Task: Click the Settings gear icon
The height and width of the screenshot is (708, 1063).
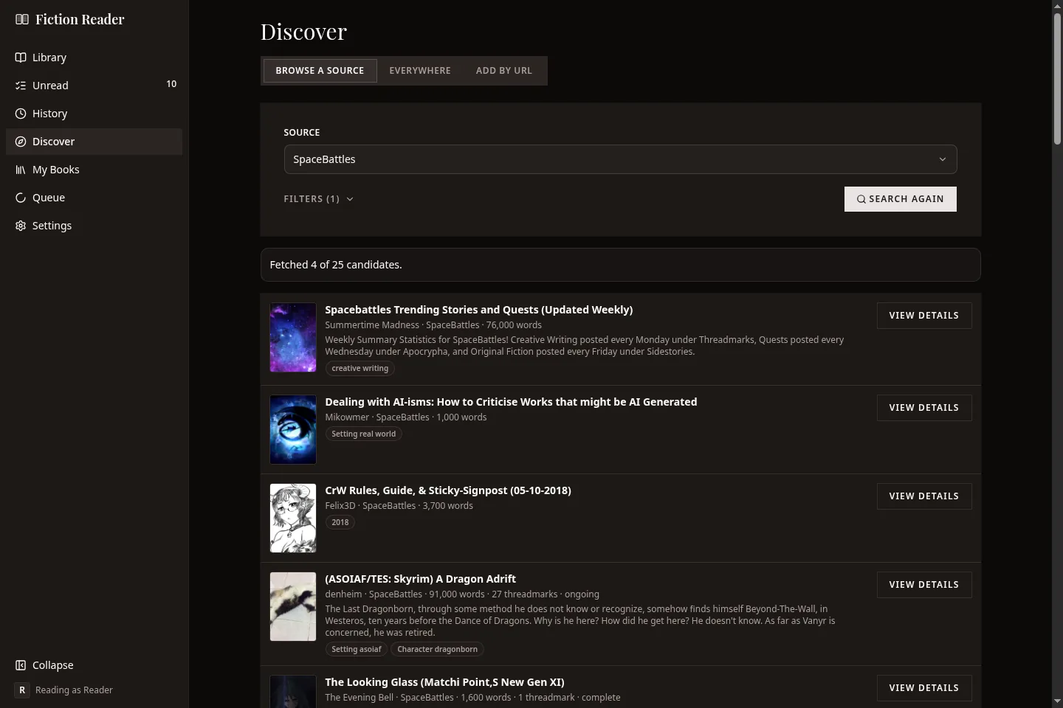Action: click(21, 226)
